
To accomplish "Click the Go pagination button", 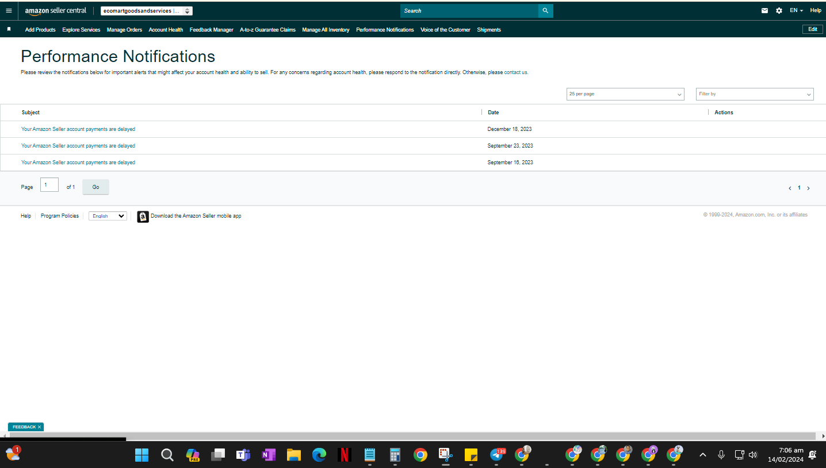I will pyautogui.click(x=95, y=187).
